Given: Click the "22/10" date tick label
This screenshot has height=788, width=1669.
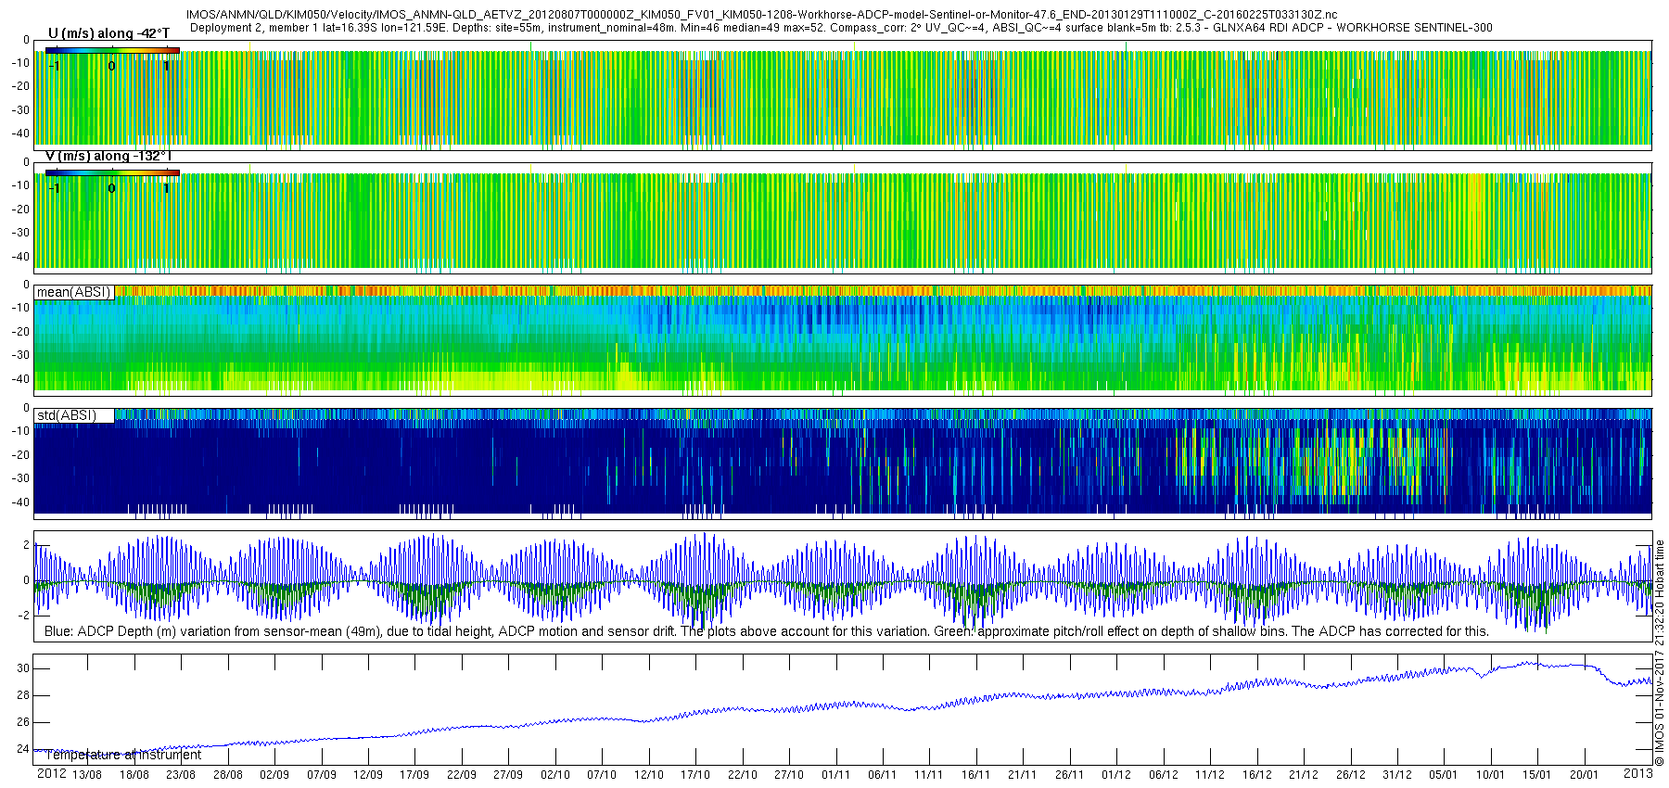Looking at the screenshot, I should (743, 775).
